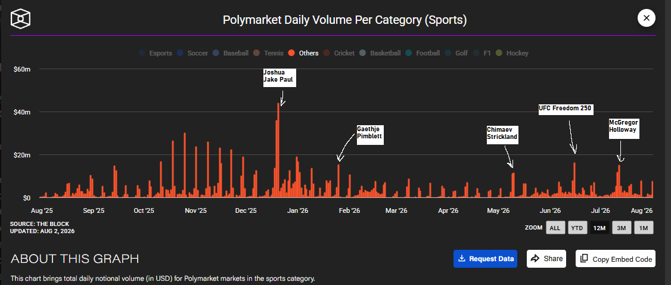Click Copy Embed Code button
The height and width of the screenshot is (285, 671).
tap(616, 259)
